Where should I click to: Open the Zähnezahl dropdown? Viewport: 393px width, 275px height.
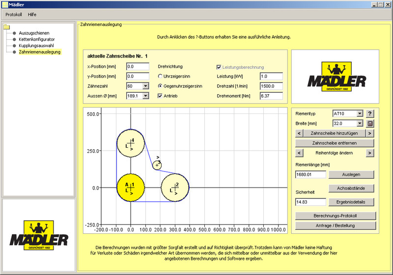pos(145,86)
